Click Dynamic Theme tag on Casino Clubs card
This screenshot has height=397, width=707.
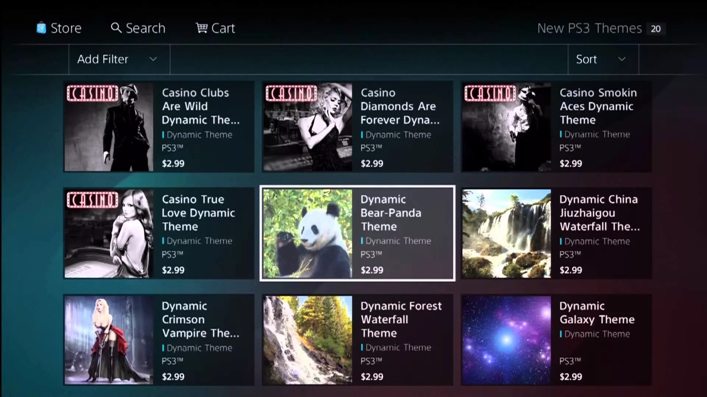(x=197, y=135)
